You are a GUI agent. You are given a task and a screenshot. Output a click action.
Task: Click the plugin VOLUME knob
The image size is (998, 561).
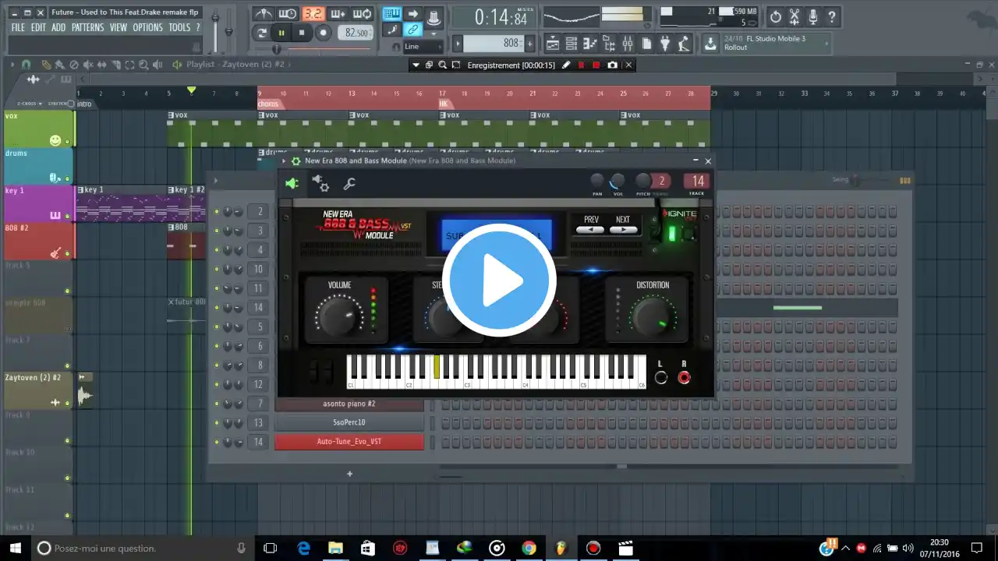[x=339, y=316]
